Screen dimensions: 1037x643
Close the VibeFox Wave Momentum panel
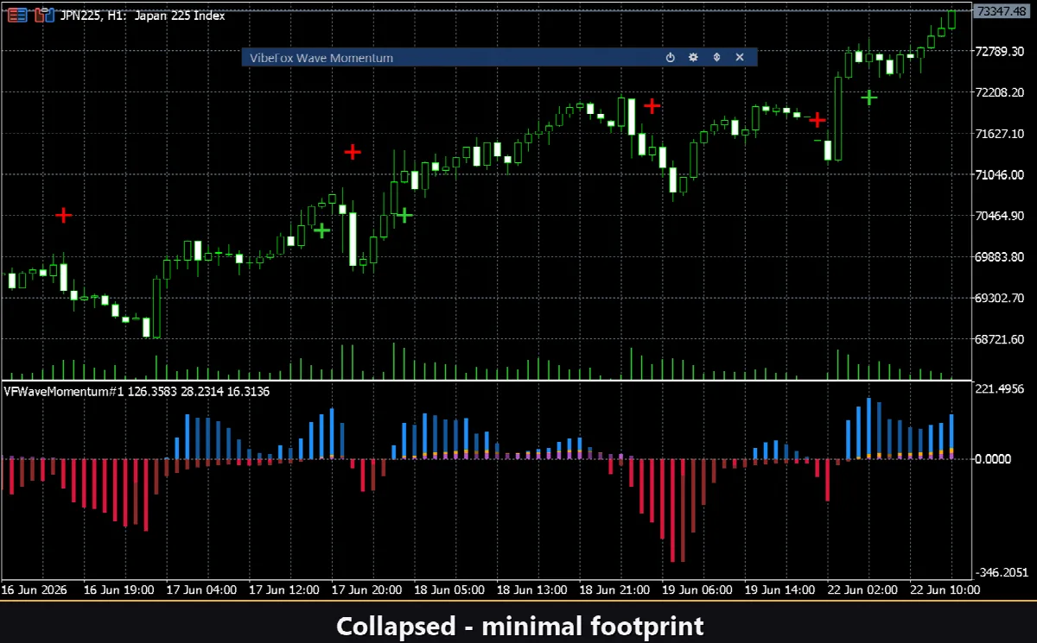click(x=740, y=58)
